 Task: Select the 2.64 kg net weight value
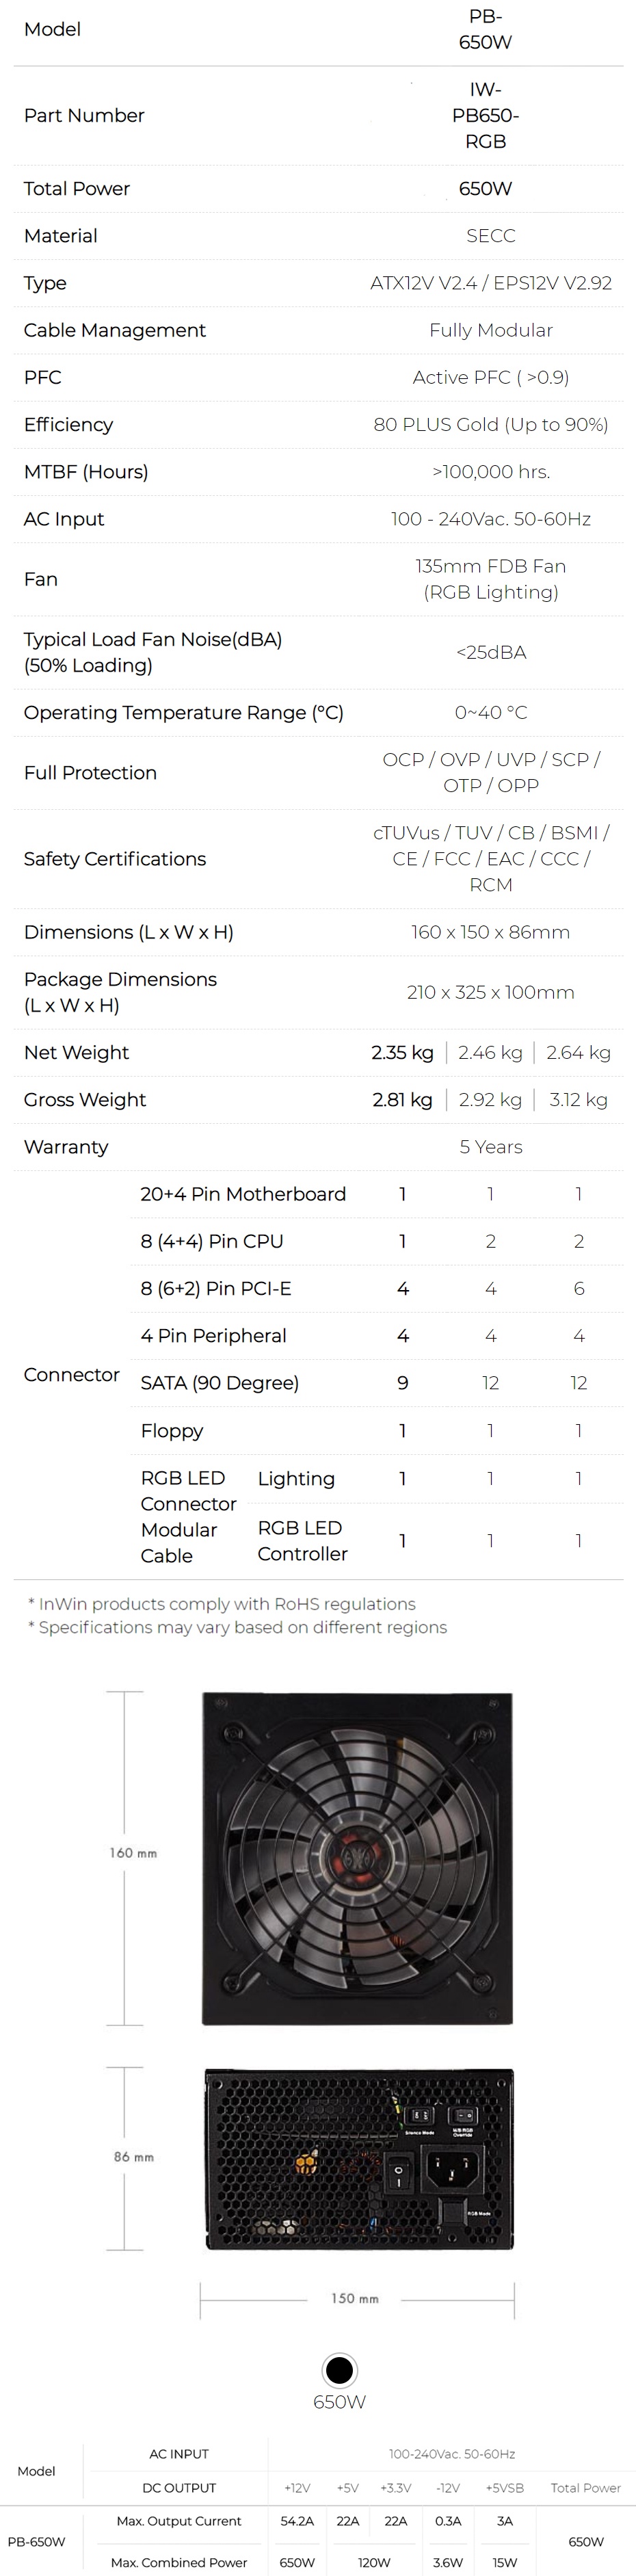[x=578, y=1052]
